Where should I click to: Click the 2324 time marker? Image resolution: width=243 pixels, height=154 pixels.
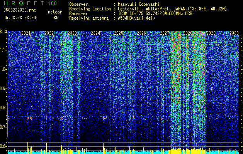click(95, 33)
